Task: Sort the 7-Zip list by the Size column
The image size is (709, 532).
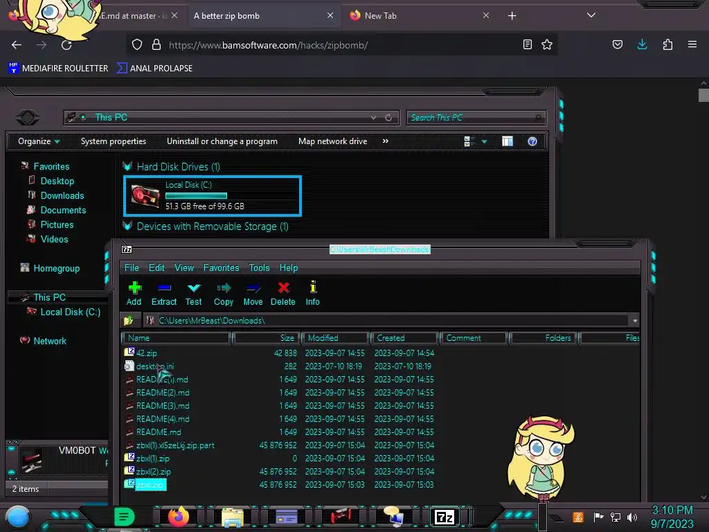Action: (x=267, y=338)
